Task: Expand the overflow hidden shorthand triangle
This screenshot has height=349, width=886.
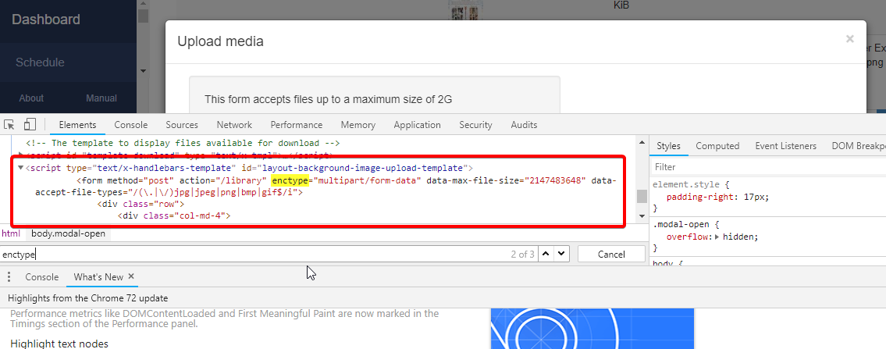Action: [x=717, y=237]
